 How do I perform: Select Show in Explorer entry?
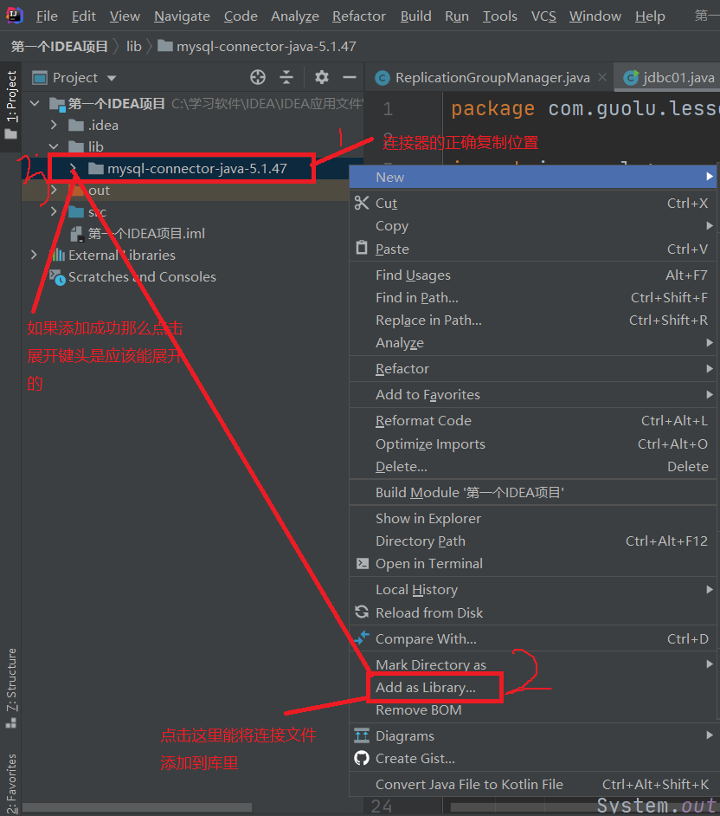533,518
